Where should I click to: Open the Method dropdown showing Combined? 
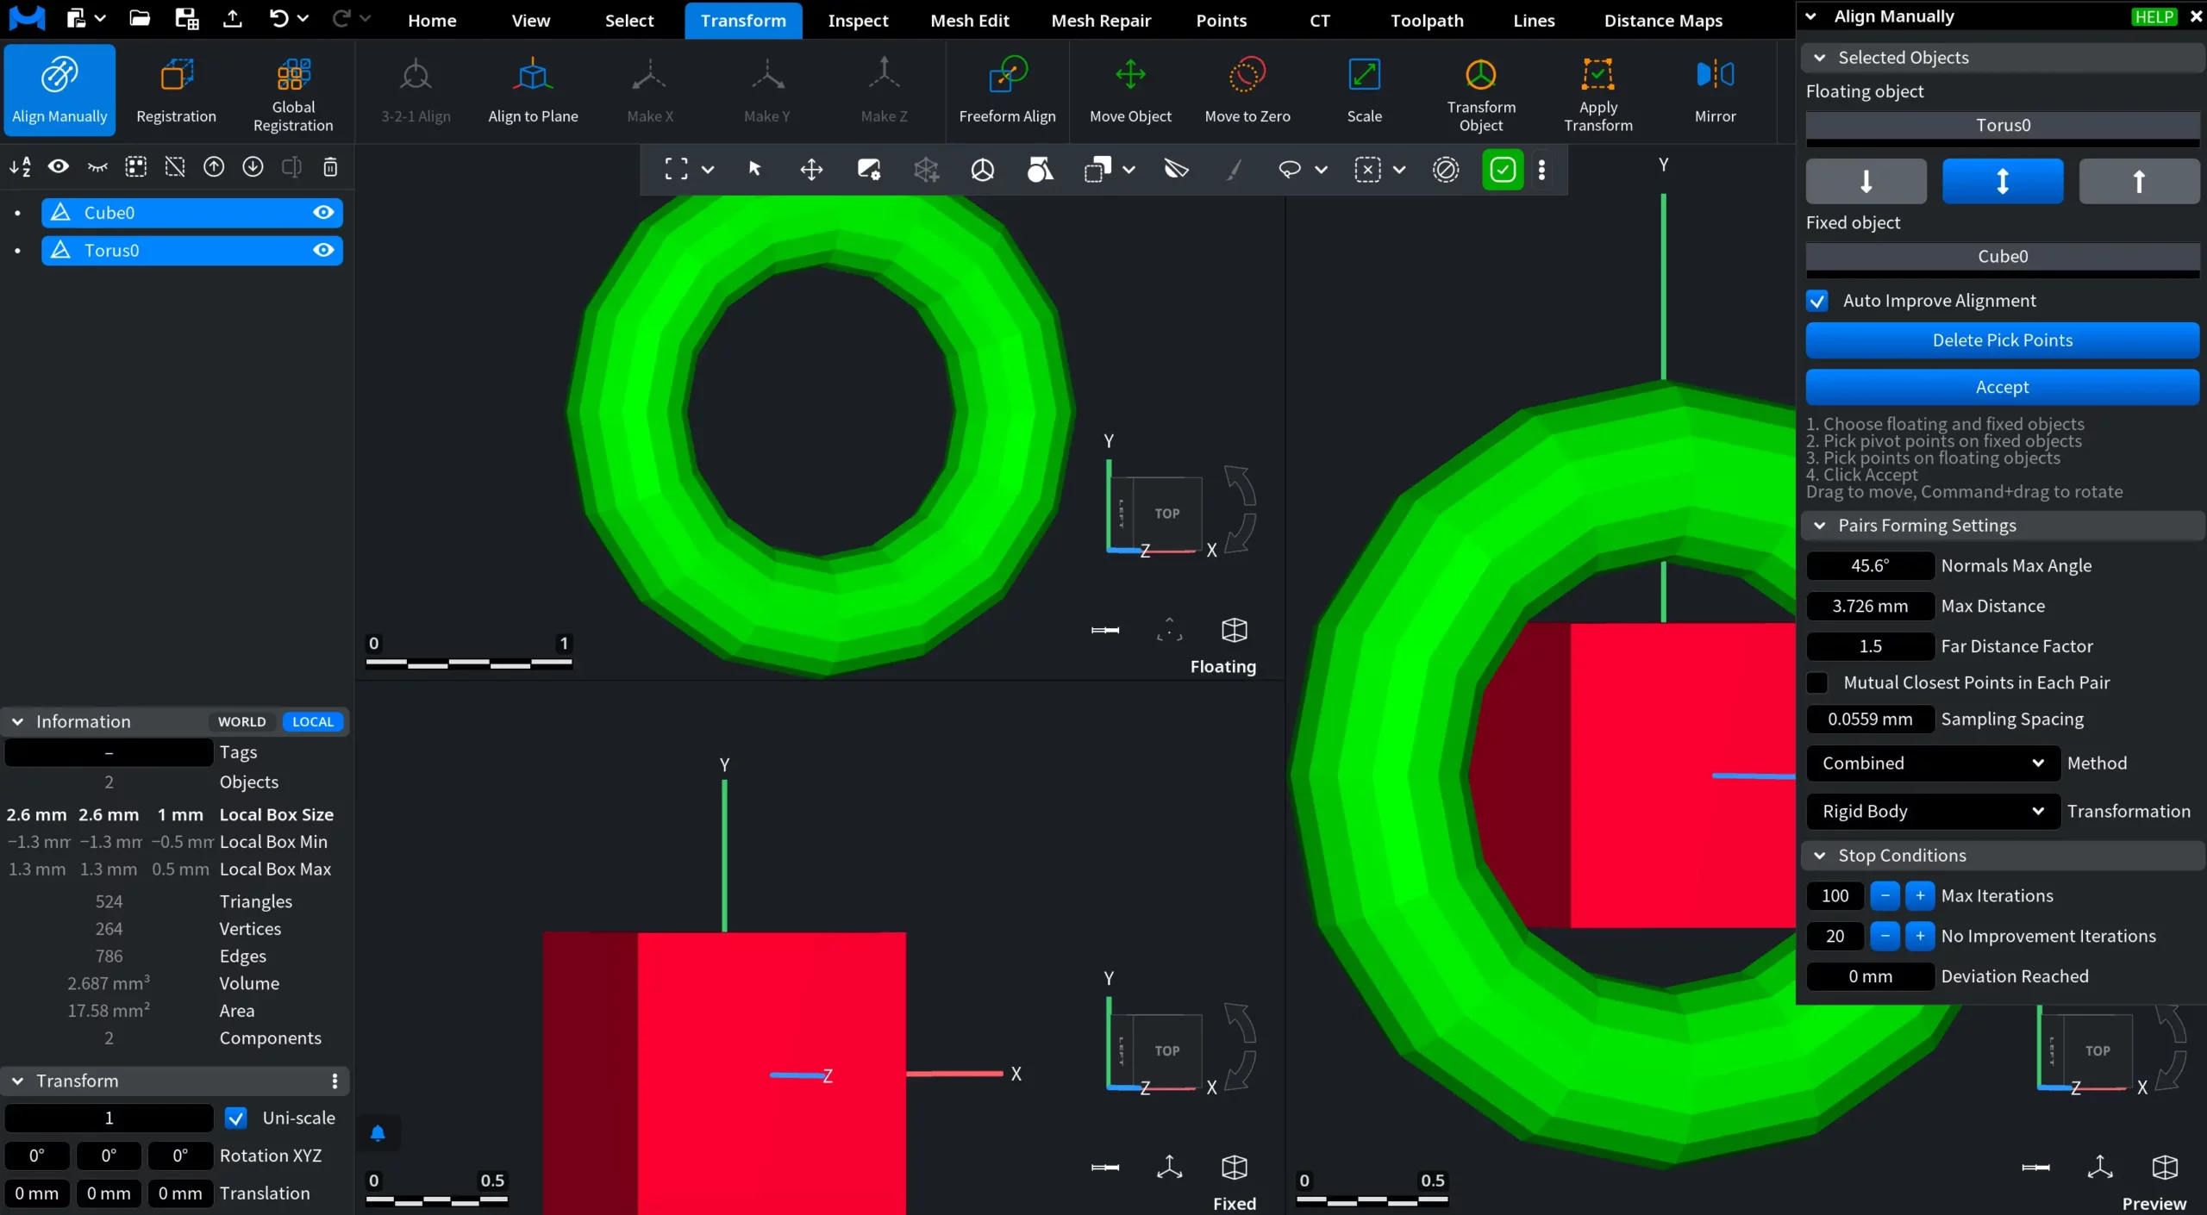point(1933,763)
